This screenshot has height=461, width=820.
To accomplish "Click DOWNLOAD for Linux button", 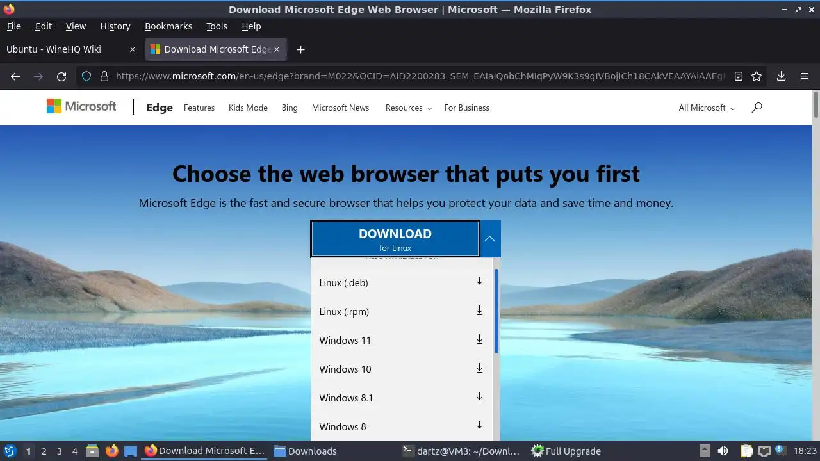I will 395,239.
